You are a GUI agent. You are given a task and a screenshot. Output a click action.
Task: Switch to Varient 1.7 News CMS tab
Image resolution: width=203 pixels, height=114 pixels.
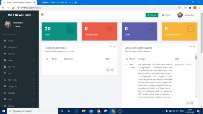[x=55, y=3]
